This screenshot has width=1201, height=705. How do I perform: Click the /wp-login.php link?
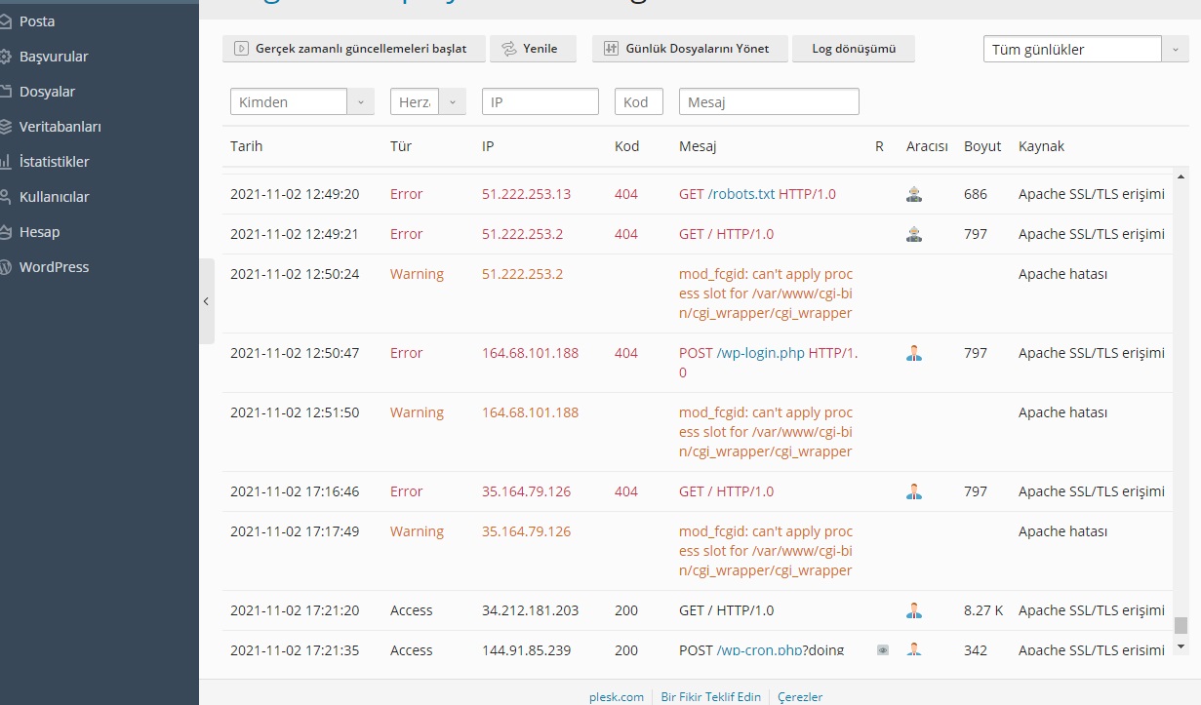761,353
